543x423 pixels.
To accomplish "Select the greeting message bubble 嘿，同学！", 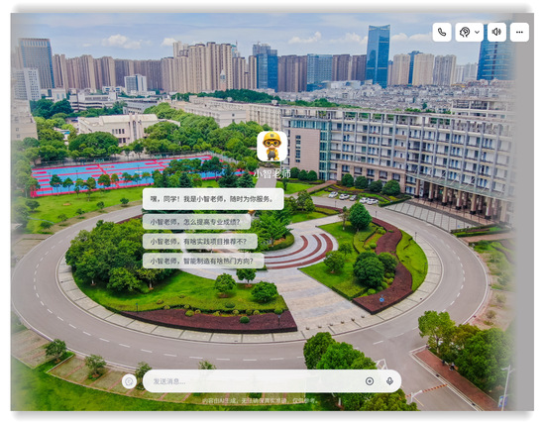I will tap(213, 199).
